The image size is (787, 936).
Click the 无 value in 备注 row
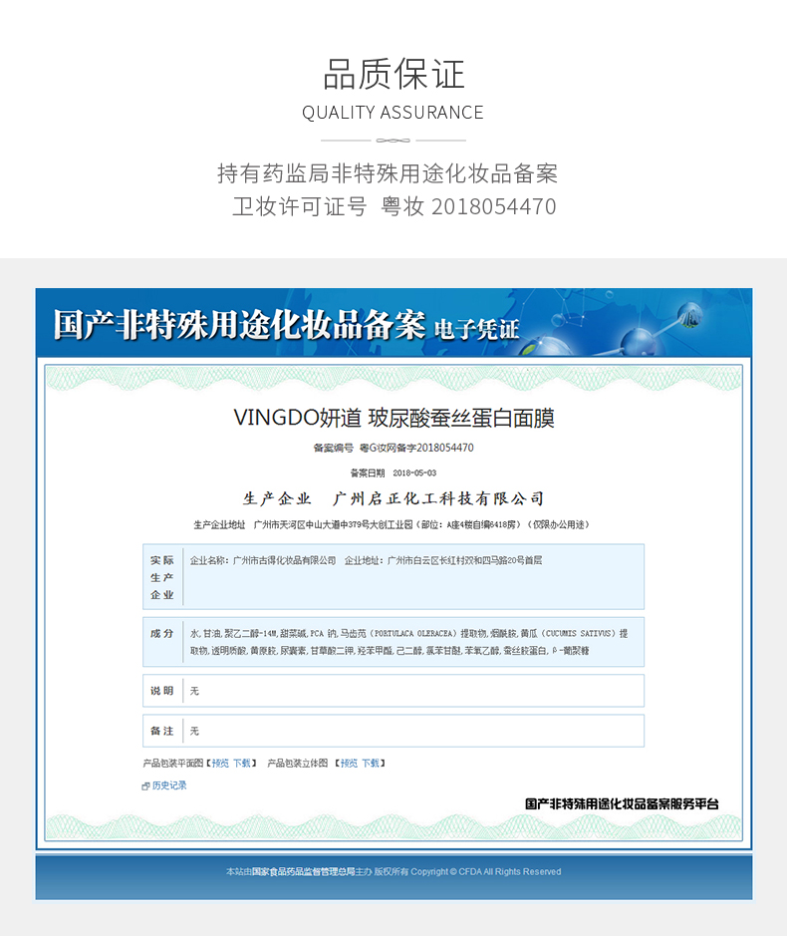[194, 731]
